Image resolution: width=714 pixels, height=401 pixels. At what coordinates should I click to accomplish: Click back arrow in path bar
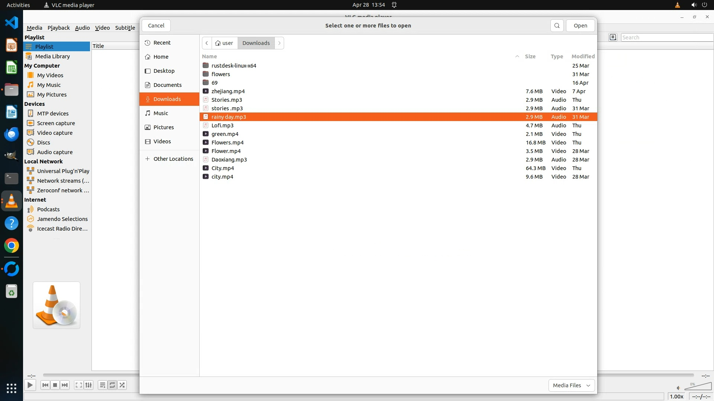(207, 43)
